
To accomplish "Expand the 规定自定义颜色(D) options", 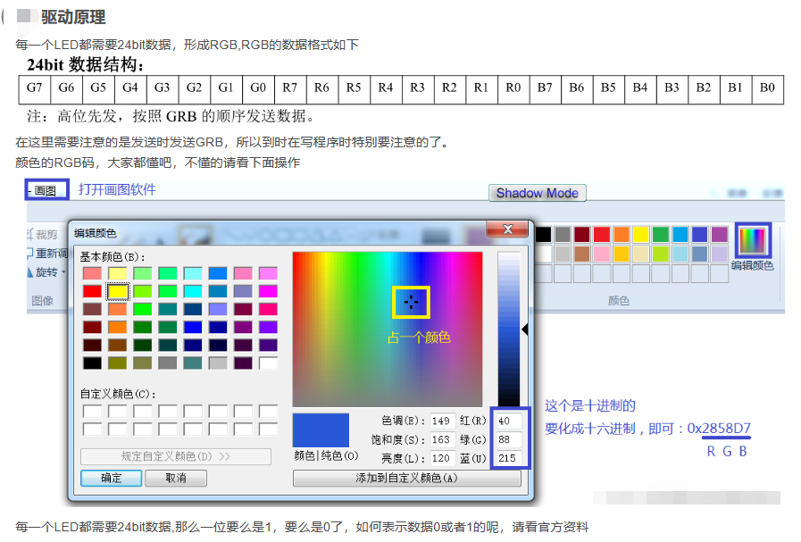I will coord(175,456).
